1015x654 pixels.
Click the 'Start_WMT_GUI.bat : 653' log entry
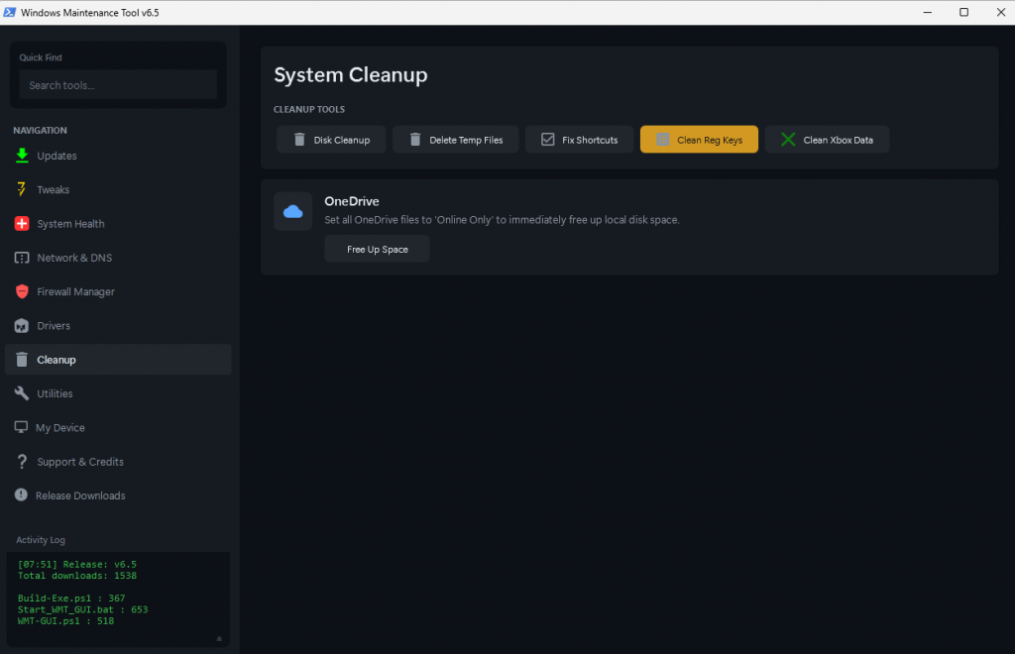pyautogui.click(x=83, y=609)
